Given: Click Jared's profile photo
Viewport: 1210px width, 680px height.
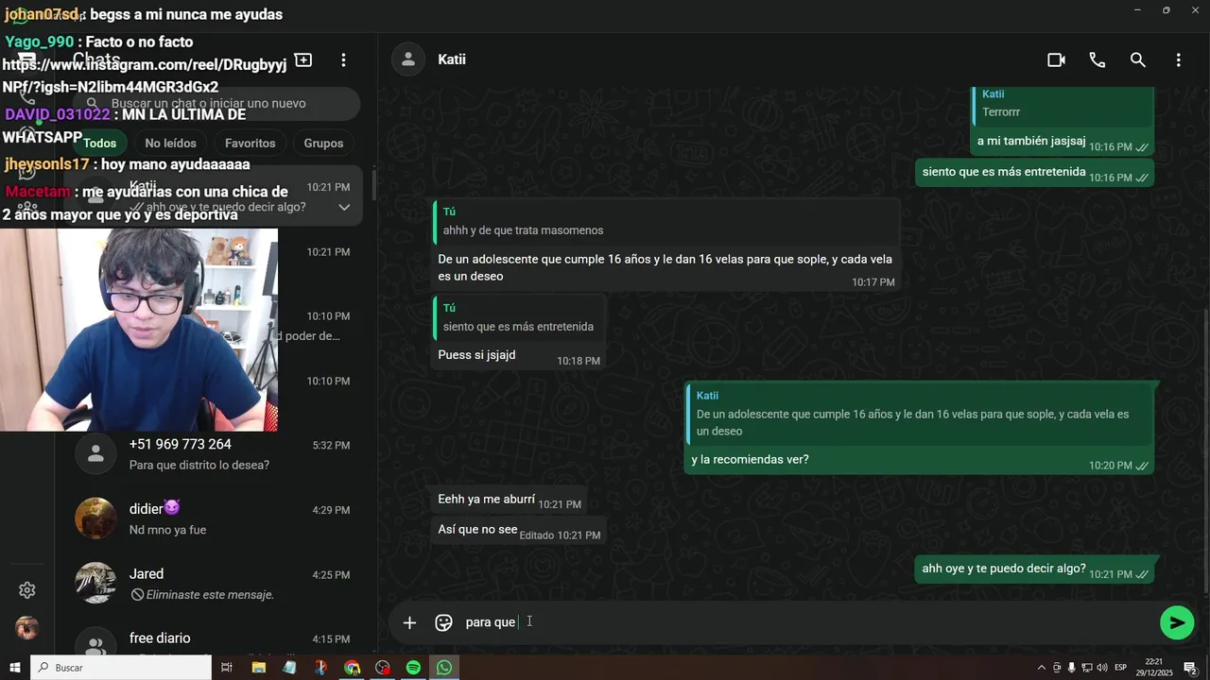Looking at the screenshot, I should 95,584.
